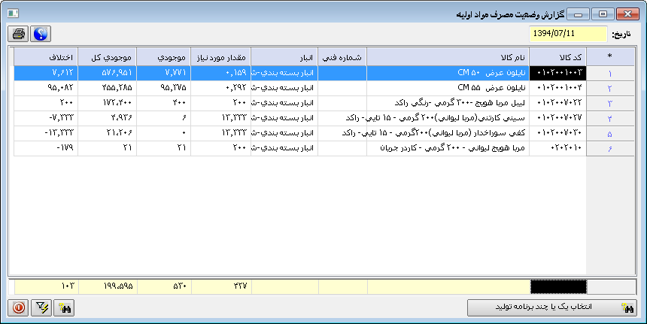The height and width of the screenshot is (324, 647).
Task: Click the کد کالا column header
Action: (x=557, y=57)
